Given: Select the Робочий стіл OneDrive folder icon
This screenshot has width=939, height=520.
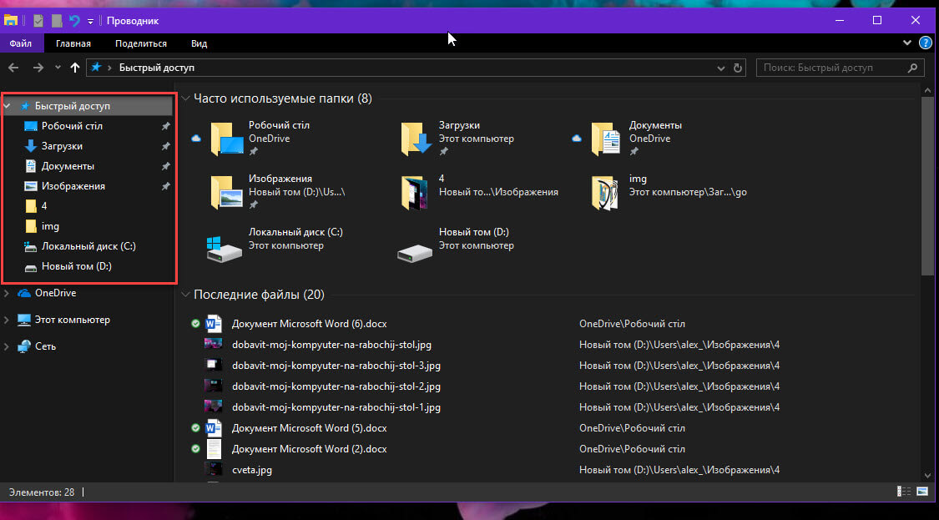Looking at the screenshot, I should pos(227,139).
